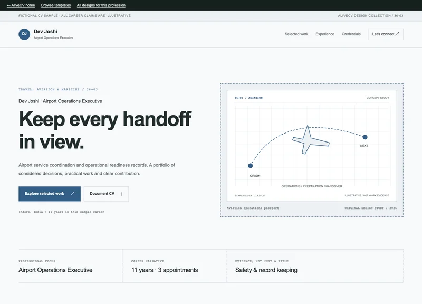
Task: Go back to AliveCV home
Action: point(21,5)
